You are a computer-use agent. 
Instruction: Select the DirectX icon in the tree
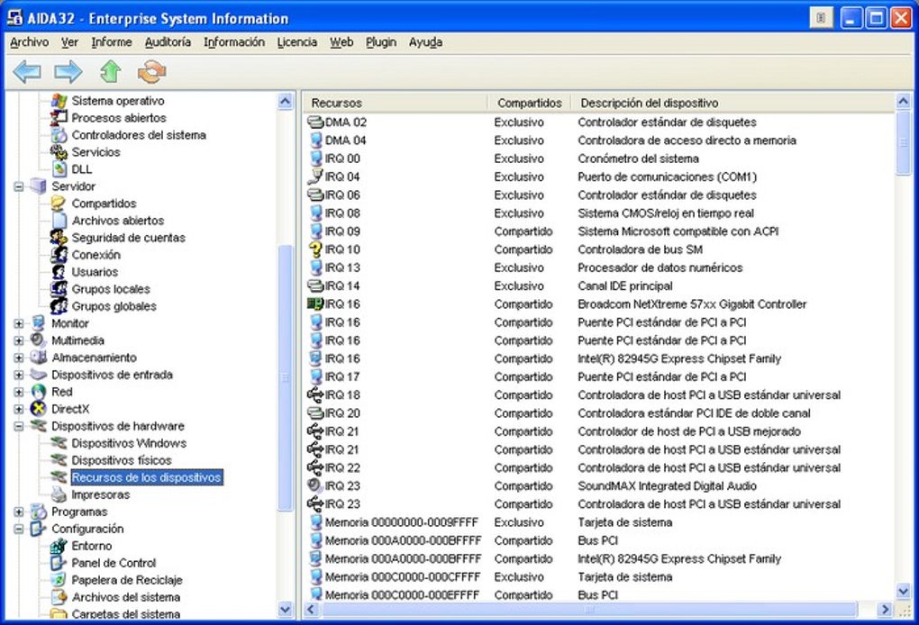[39, 409]
